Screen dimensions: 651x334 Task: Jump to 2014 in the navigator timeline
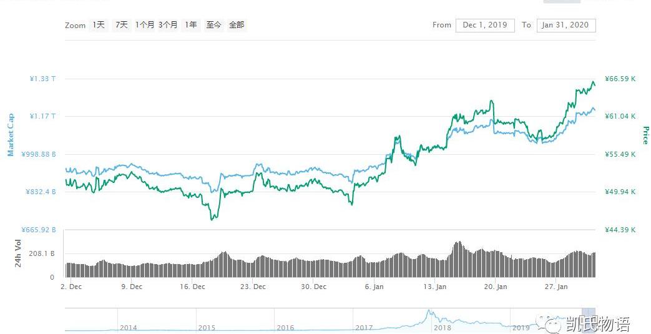click(129, 327)
